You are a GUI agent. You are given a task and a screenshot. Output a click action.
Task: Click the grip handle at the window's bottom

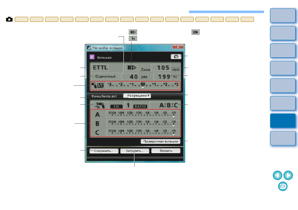(135, 158)
